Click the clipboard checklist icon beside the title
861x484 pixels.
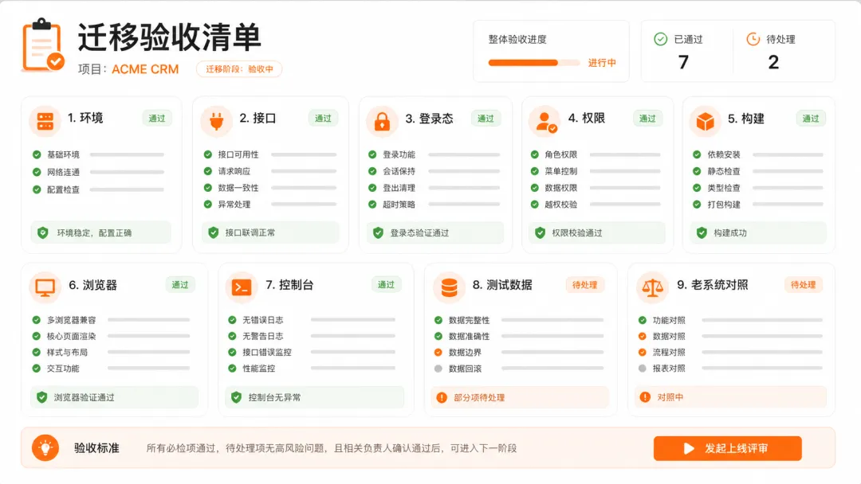tap(42, 45)
